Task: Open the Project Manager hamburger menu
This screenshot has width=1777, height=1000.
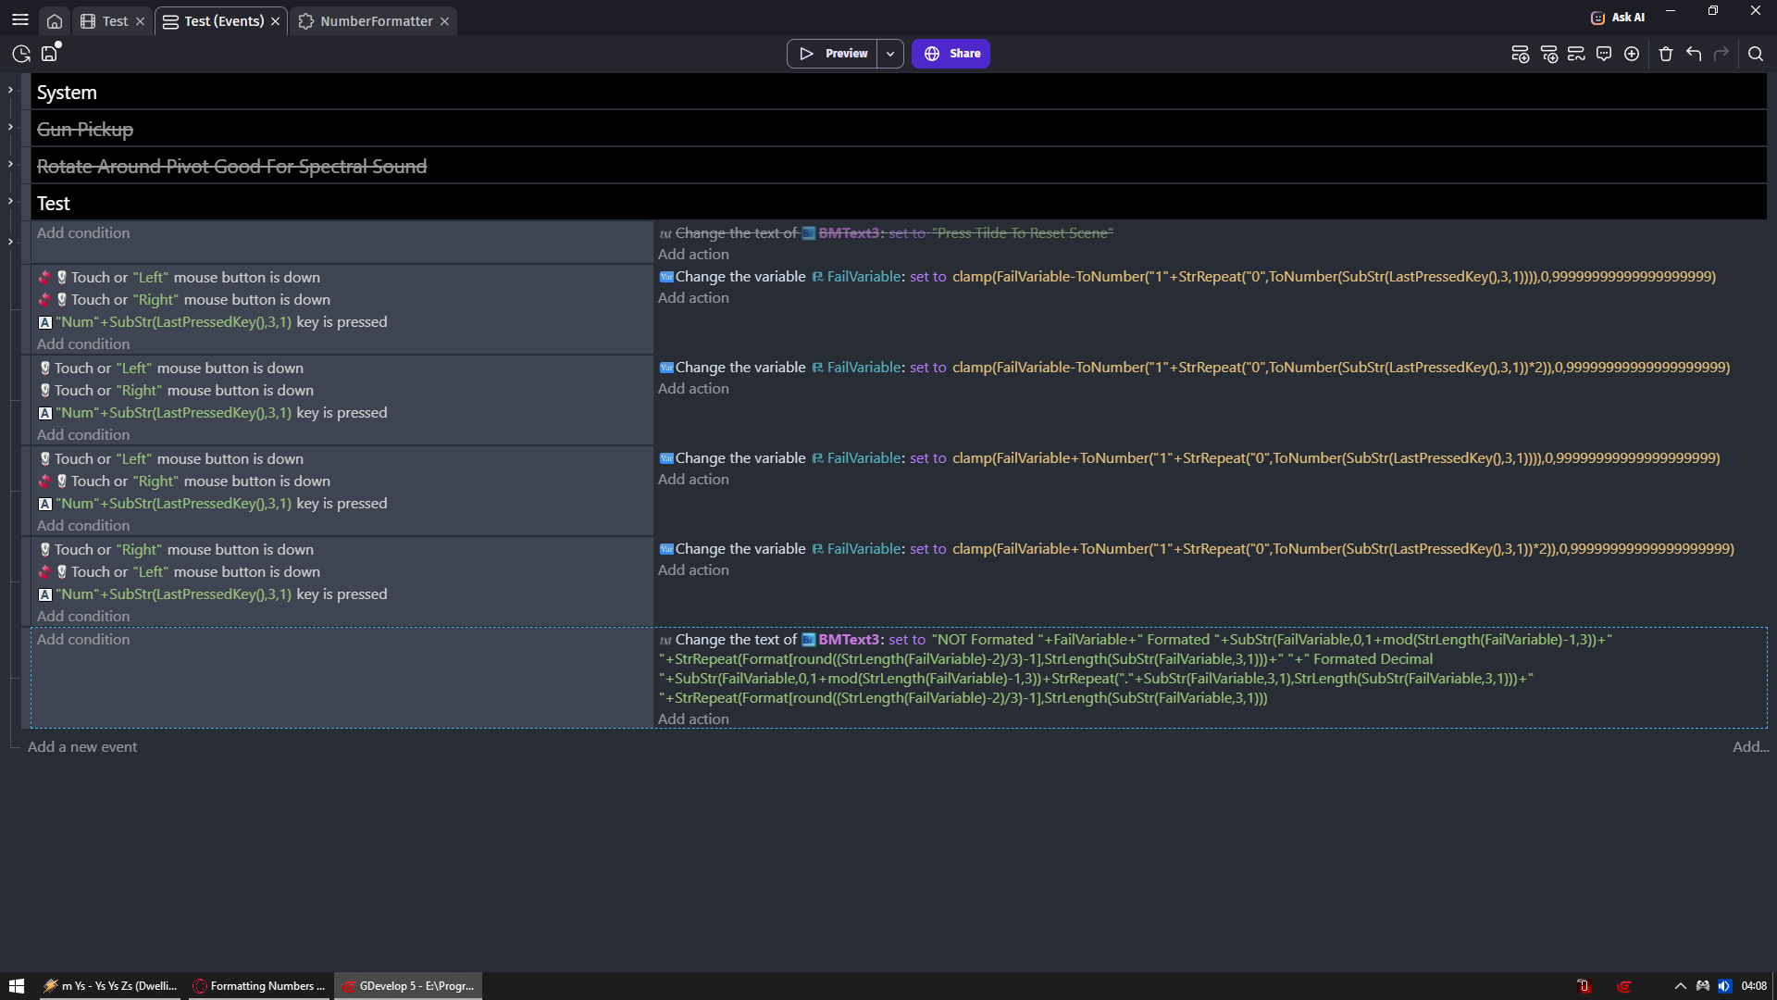Action: 19,19
